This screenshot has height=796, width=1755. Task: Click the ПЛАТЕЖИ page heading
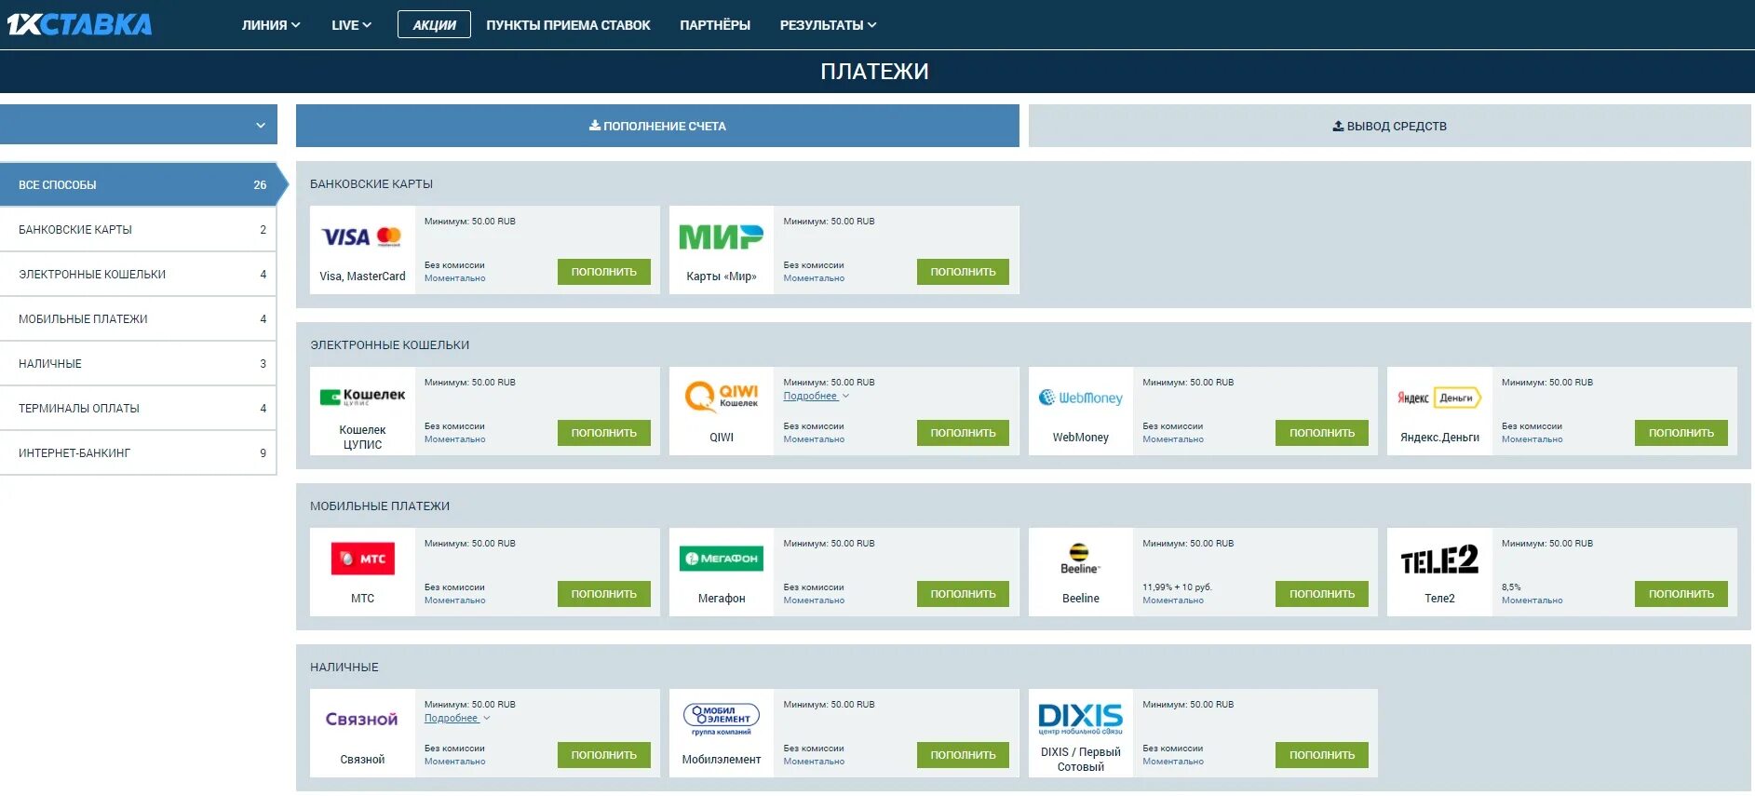[x=874, y=72]
